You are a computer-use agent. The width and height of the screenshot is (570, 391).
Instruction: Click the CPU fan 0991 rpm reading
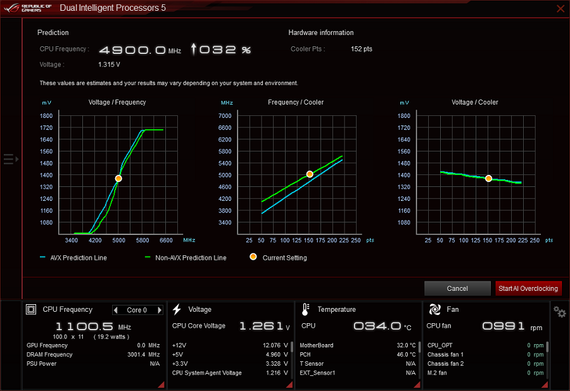click(x=512, y=326)
